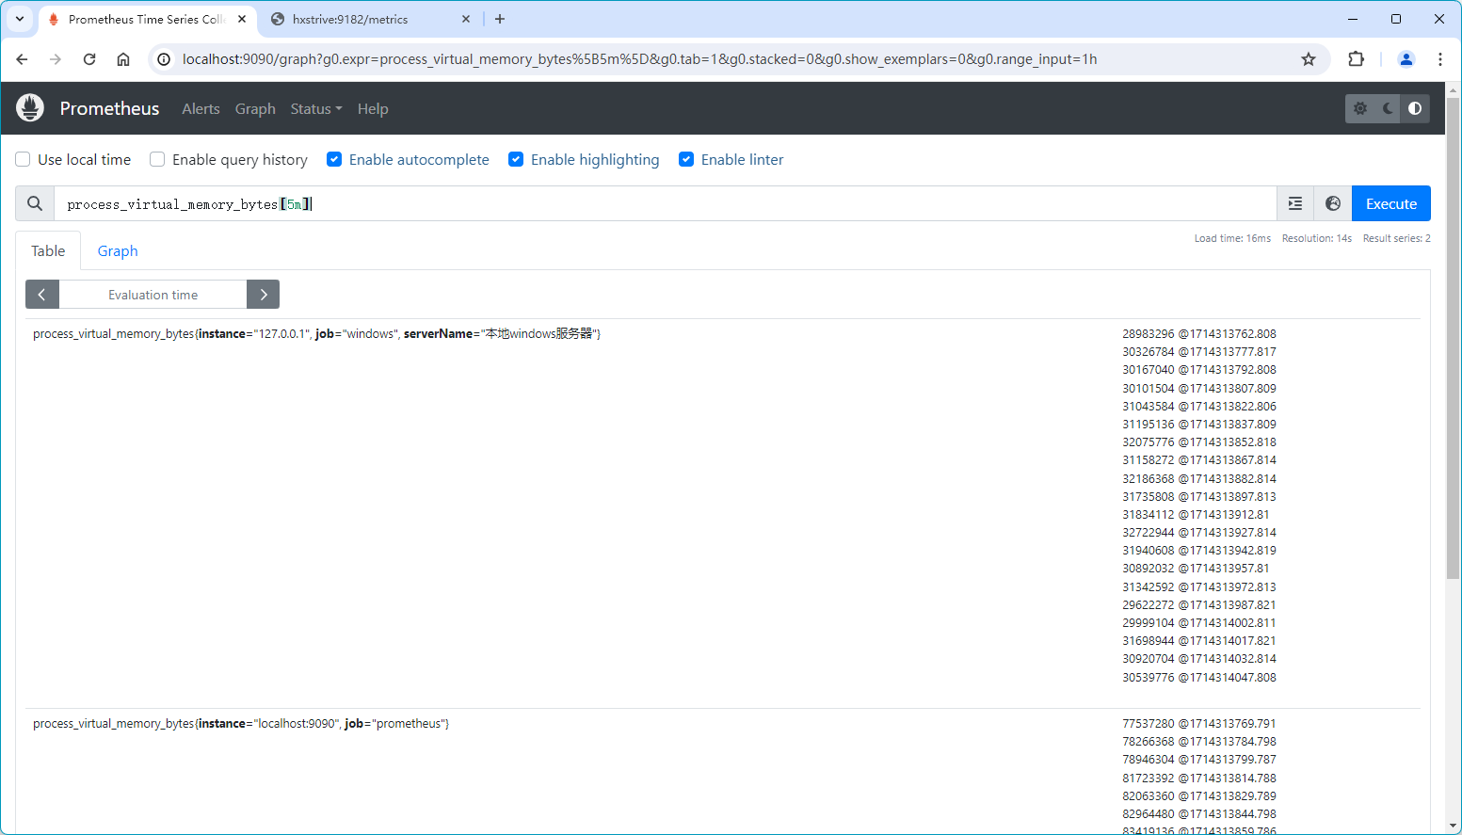Open the browser extensions puzzle icon
This screenshot has height=835, width=1462.
click(1356, 59)
